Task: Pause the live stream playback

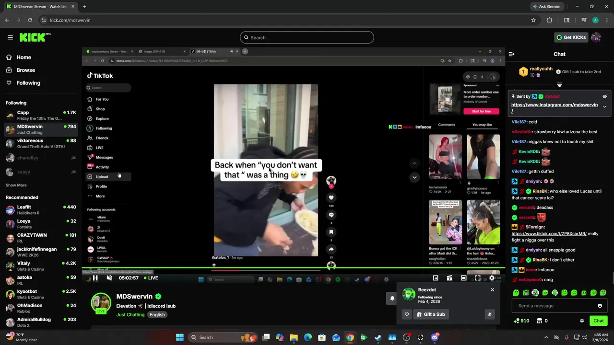Action: (95, 278)
